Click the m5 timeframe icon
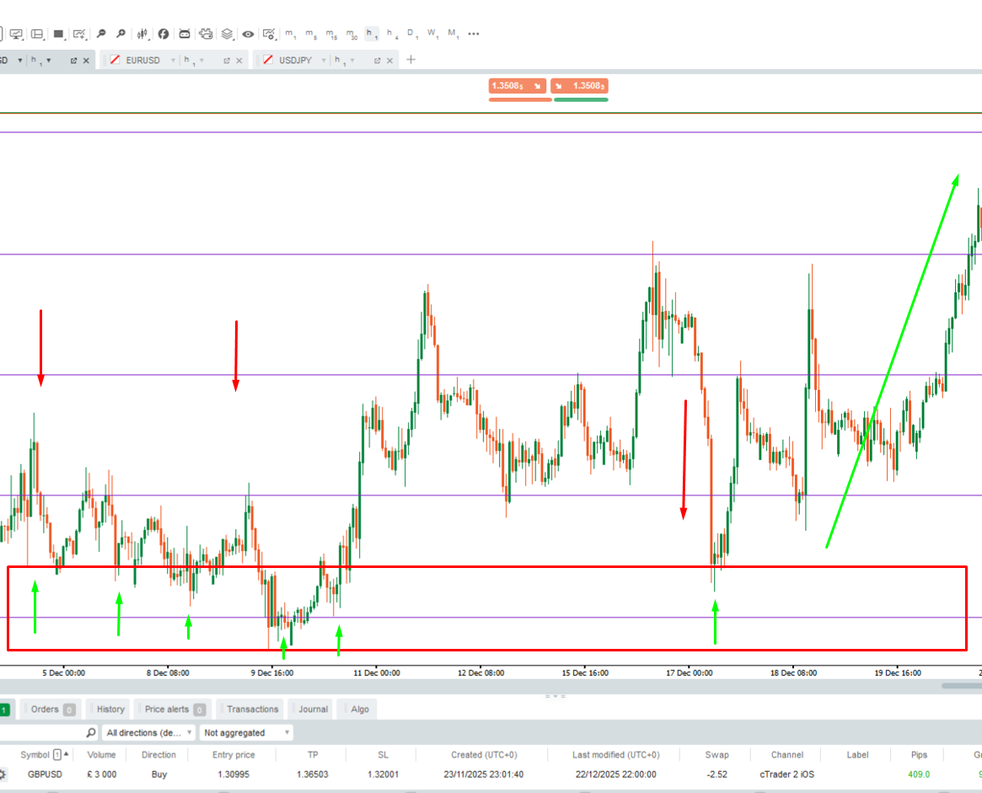The width and height of the screenshot is (982, 793). tap(310, 35)
